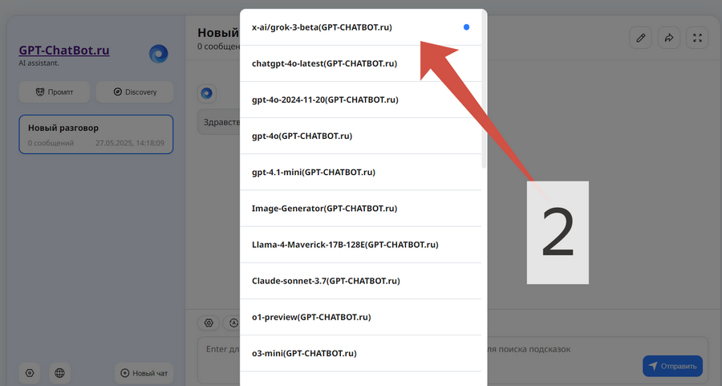Select the Новый разговор chat
The image size is (722, 386).
click(x=95, y=135)
